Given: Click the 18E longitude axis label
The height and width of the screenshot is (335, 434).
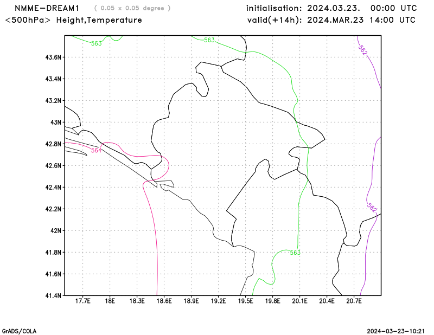Looking at the screenshot, I should 110,301.
